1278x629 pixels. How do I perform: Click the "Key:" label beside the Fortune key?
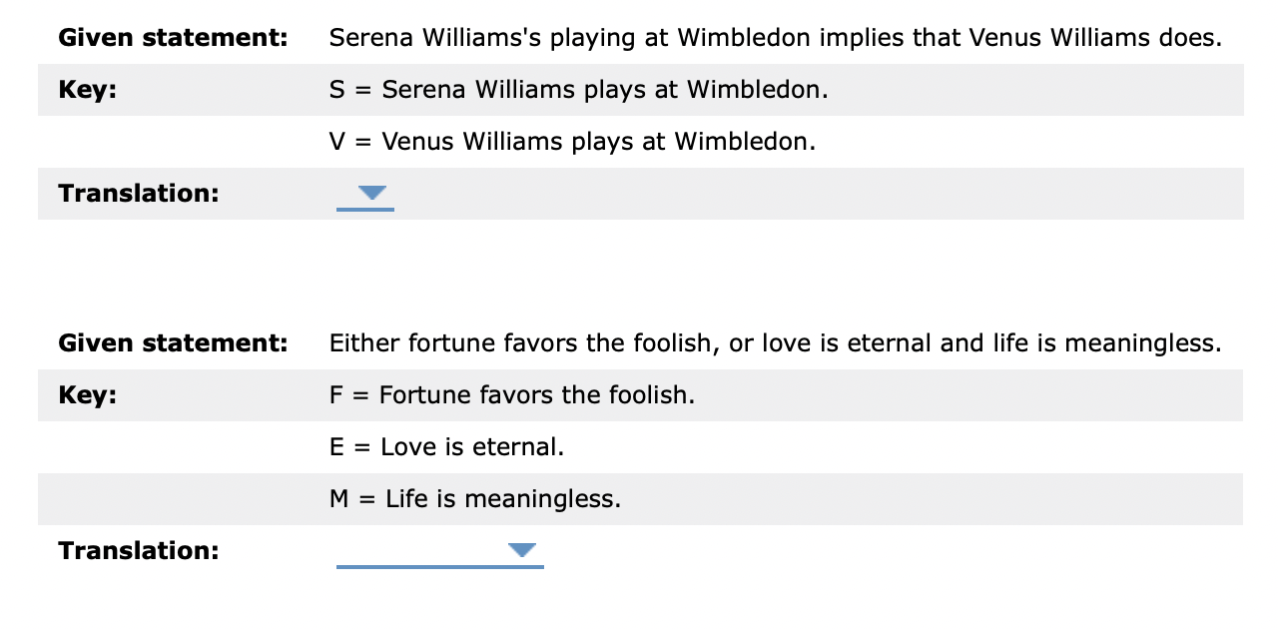87,395
